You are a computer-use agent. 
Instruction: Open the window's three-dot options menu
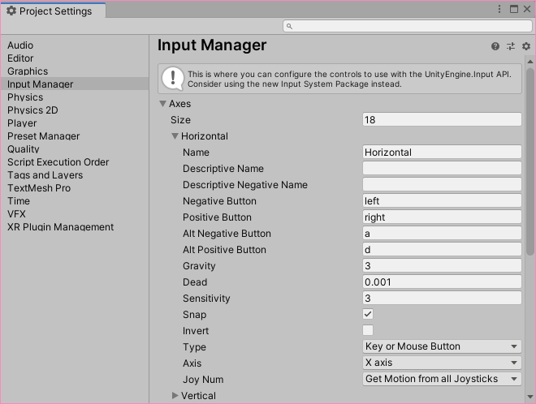[x=499, y=9]
